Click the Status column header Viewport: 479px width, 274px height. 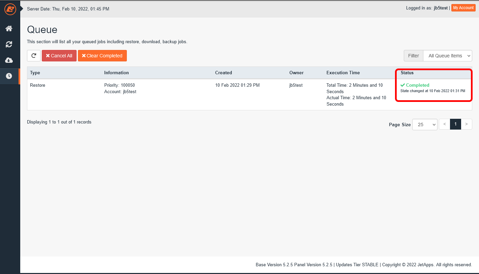[407, 73]
